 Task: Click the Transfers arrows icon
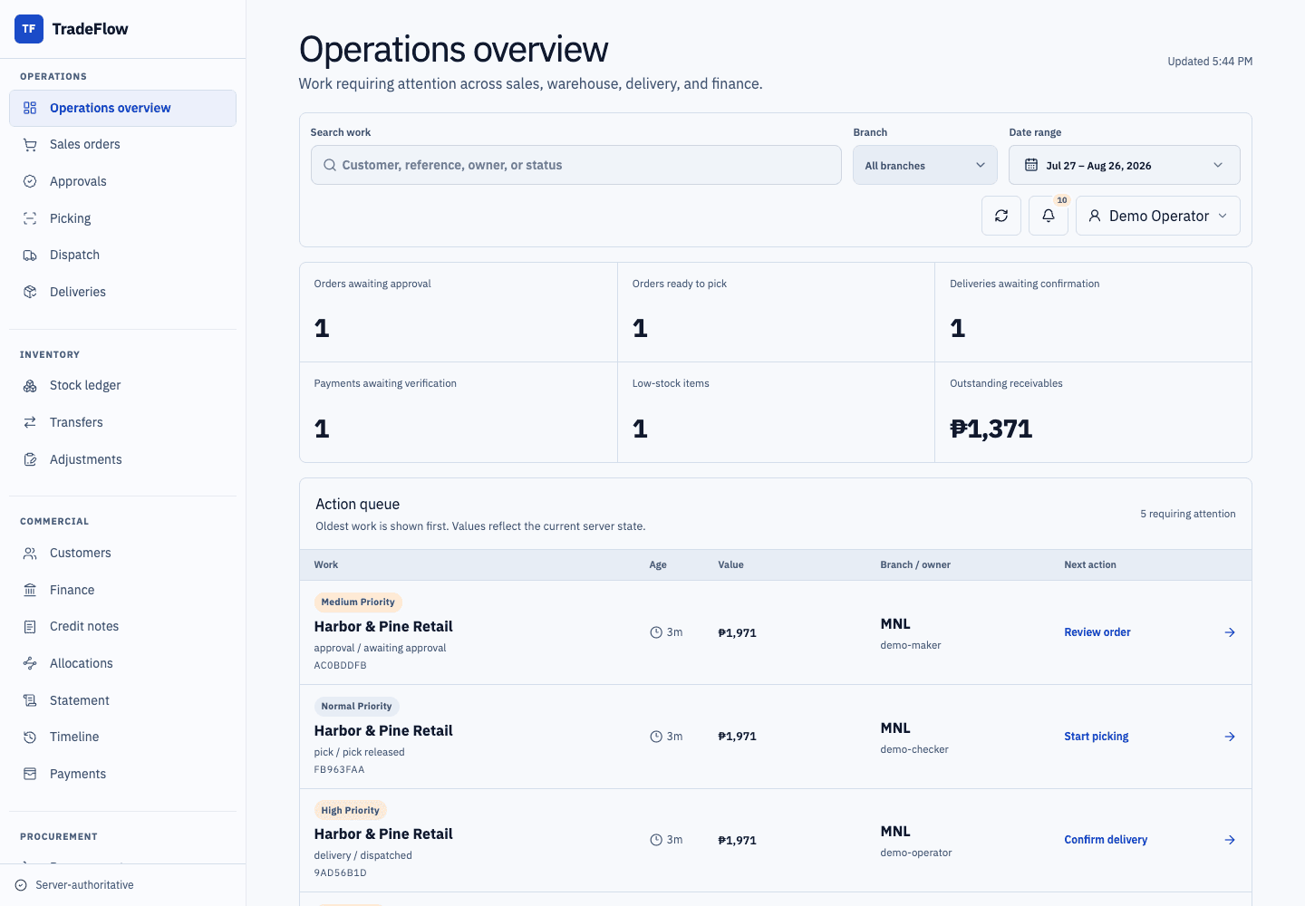coord(30,422)
